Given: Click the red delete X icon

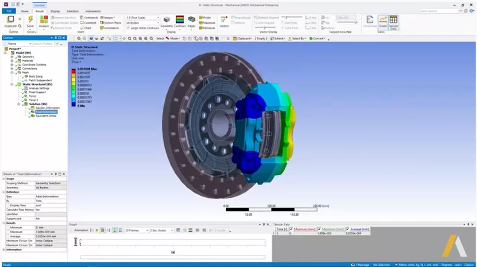Looking at the screenshot, I should pos(20,19).
